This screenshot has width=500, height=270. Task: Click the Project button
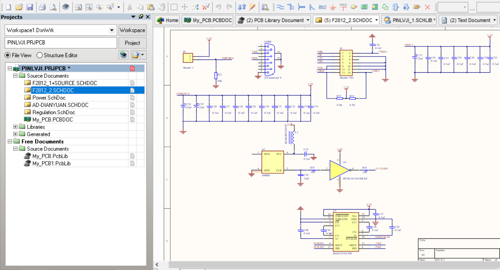tap(132, 43)
